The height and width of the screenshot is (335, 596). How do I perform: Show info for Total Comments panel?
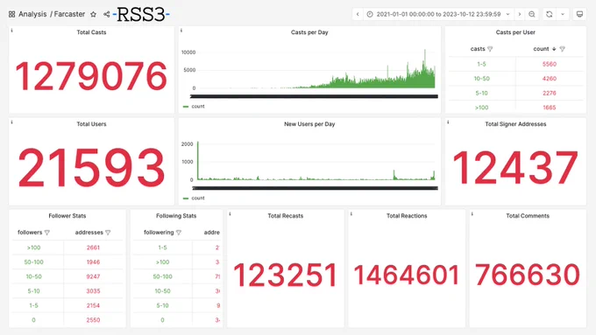click(x=472, y=214)
